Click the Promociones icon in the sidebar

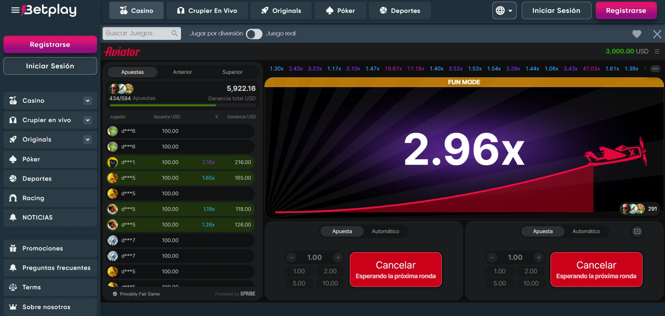click(x=13, y=248)
